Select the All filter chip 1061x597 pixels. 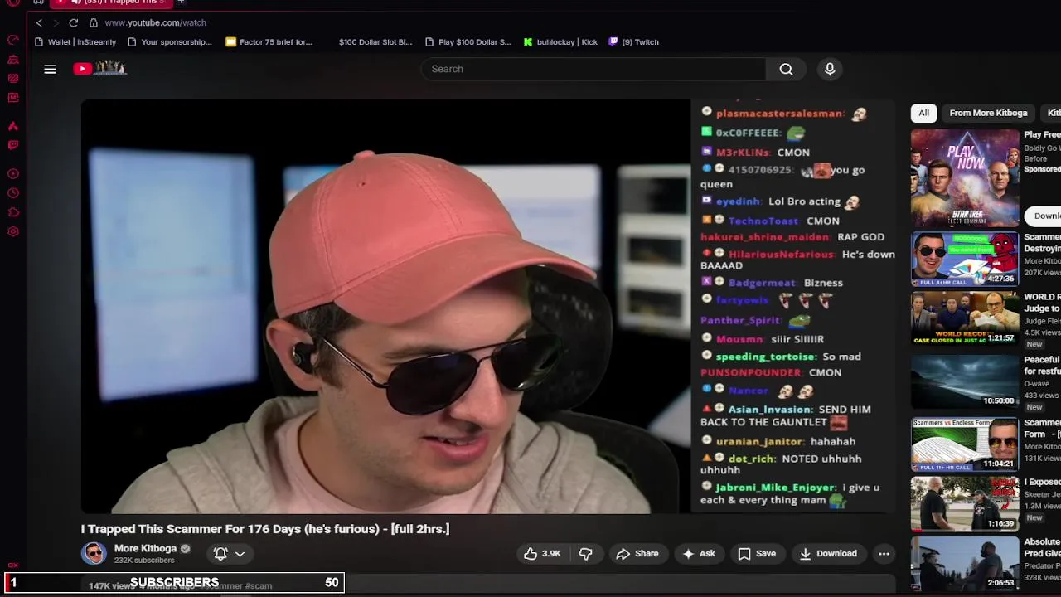click(923, 113)
